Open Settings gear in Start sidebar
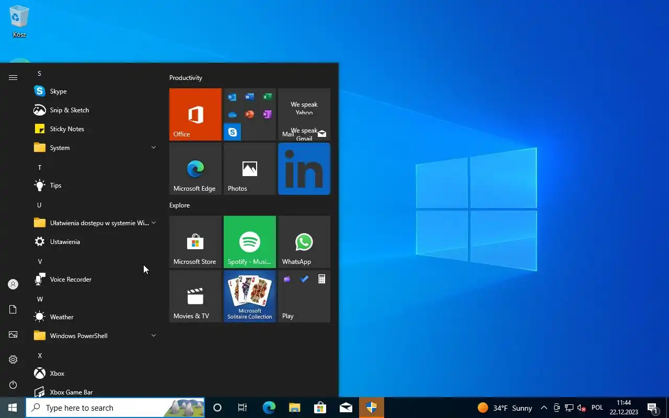Screen dimensions: 669x418 pos(13,359)
